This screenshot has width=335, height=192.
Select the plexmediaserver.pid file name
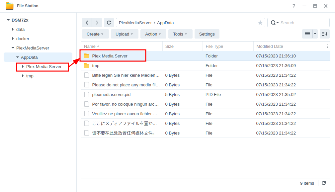pos(111,94)
